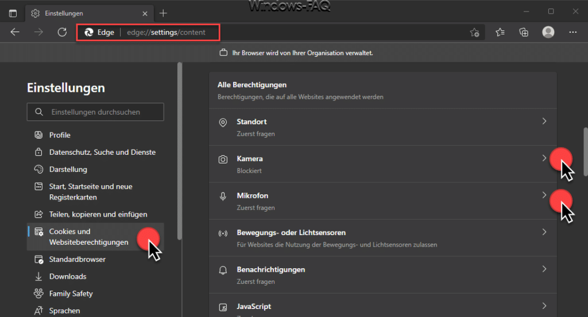Image resolution: width=588 pixels, height=317 pixels.
Task: Open the Kamera permission row
Action: [x=383, y=164]
